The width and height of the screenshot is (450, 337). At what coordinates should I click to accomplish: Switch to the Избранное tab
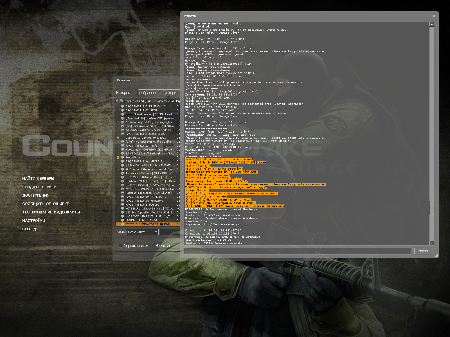point(150,93)
